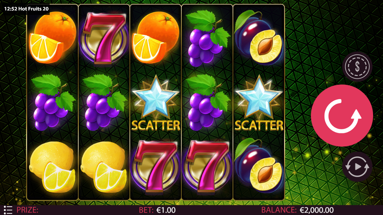Select the lemon symbol on the first reel
The height and width of the screenshot is (215, 383).
(52, 167)
